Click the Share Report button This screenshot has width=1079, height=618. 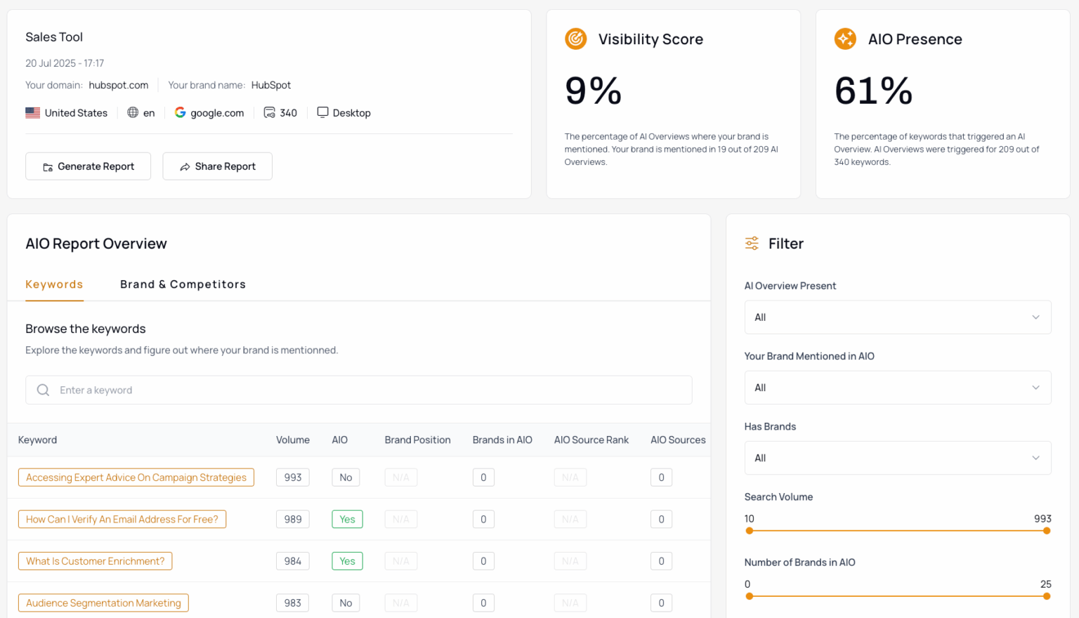click(x=217, y=166)
